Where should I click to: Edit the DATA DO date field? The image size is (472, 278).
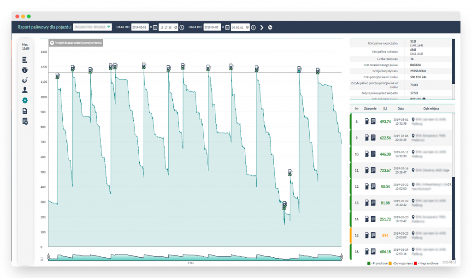212,27
